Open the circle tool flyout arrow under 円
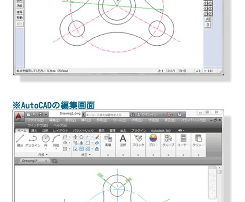Viewport: 245px width, 202px height. click(46, 149)
